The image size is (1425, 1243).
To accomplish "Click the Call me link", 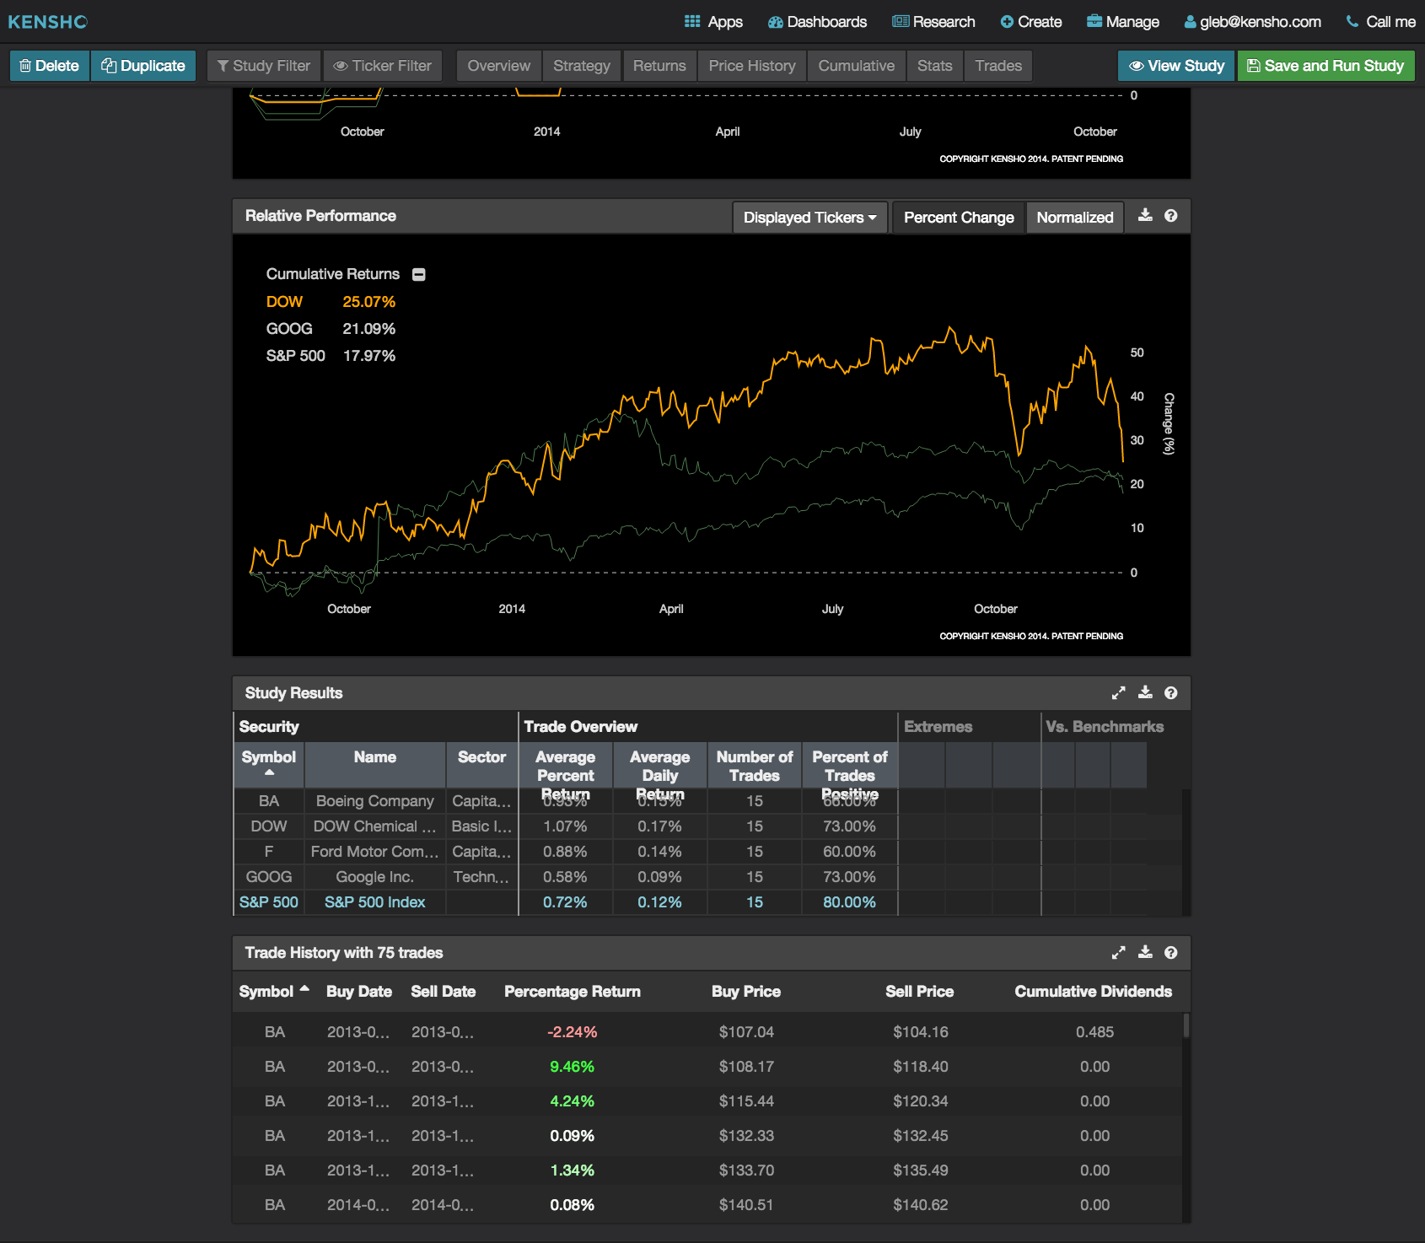I will (1381, 22).
